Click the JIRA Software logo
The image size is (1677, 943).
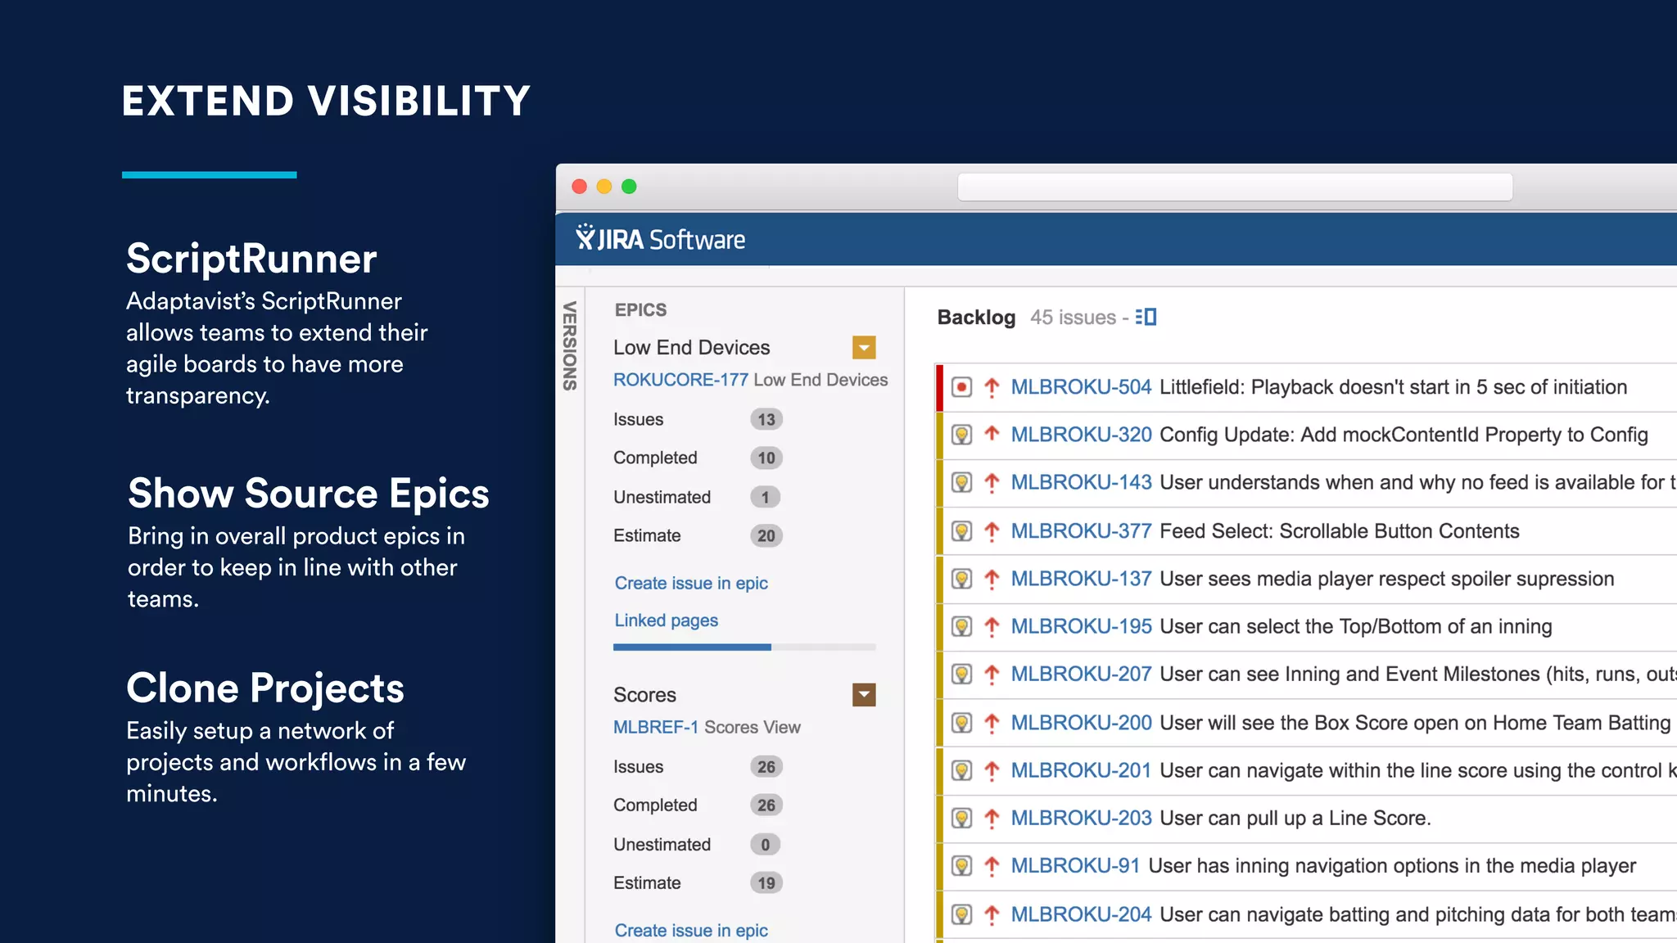660,239
